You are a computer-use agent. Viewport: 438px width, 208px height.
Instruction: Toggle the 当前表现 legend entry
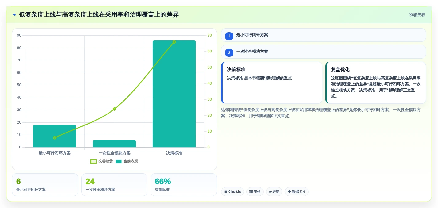coord(127,161)
